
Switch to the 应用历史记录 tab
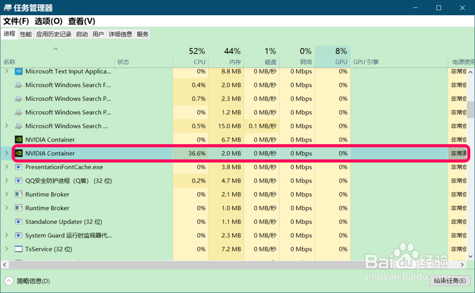54,34
